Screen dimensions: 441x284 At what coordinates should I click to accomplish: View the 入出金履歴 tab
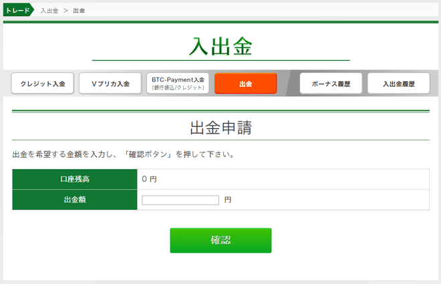[x=399, y=84]
